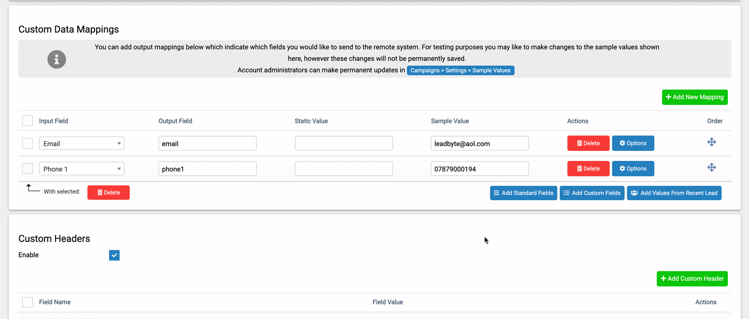The image size is (749, 319).
Task: Click Delete next to With selected
Action: tap(108, 192)
